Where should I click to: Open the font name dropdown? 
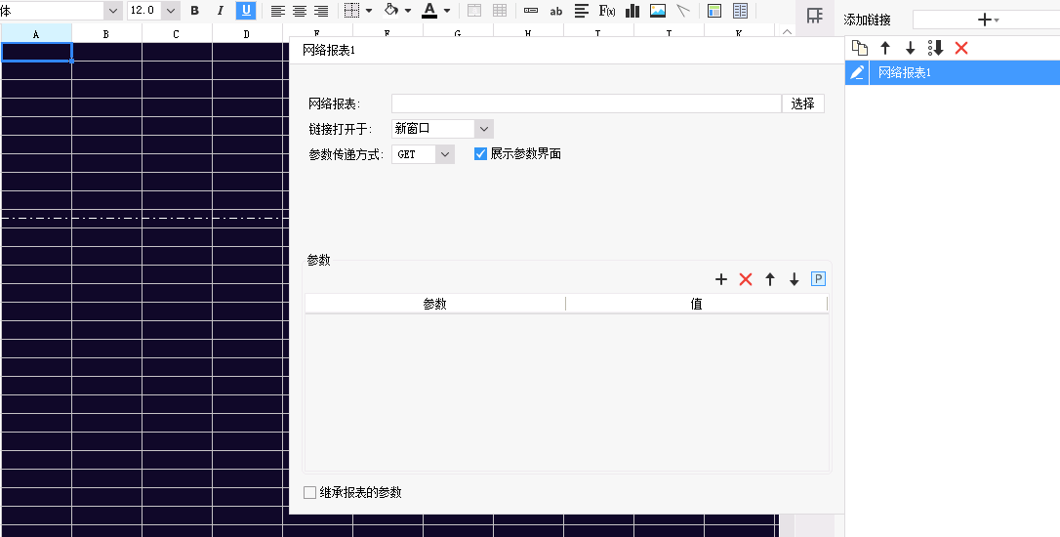(112, 11)
